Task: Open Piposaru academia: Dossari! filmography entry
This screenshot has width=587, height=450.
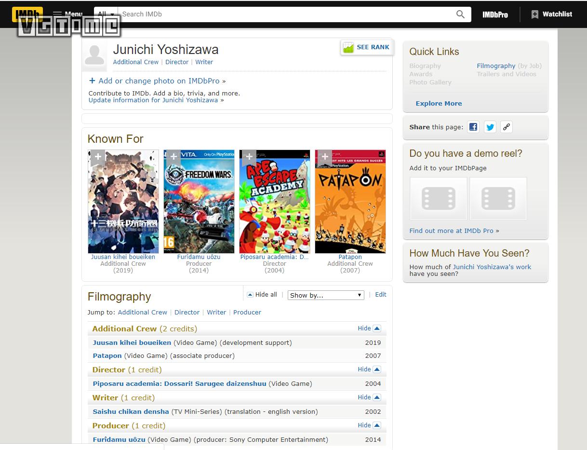Action: pyautogui.click(x=179, y=384)
